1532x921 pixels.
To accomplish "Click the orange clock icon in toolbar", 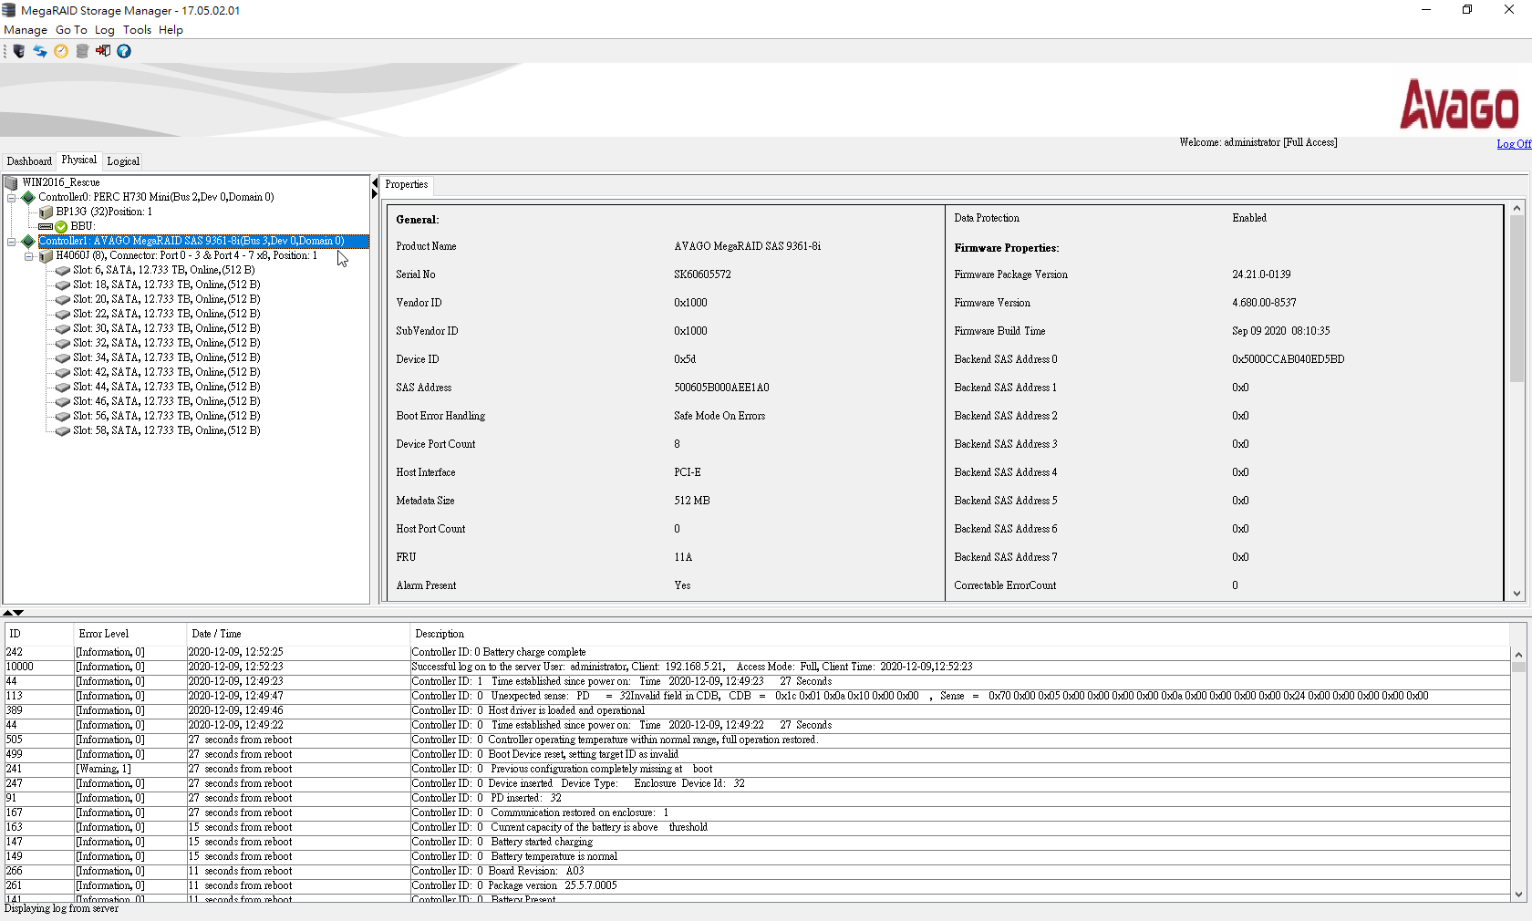I will point(61,51).
